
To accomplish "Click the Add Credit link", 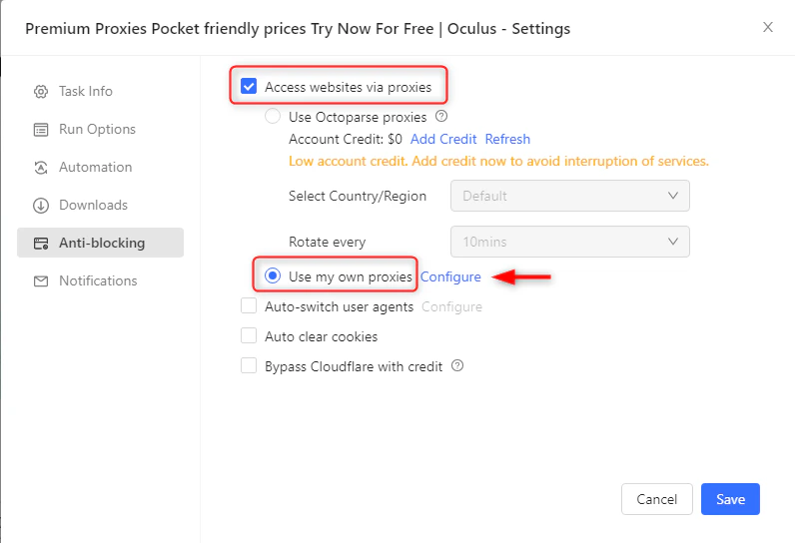I will 443,139.
